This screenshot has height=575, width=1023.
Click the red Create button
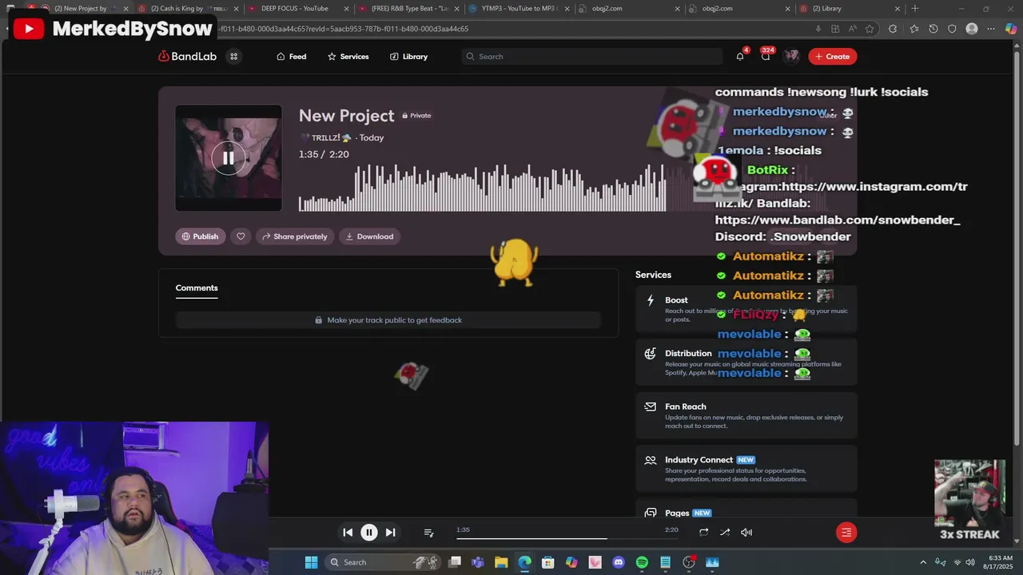click(x=832, y=57)
